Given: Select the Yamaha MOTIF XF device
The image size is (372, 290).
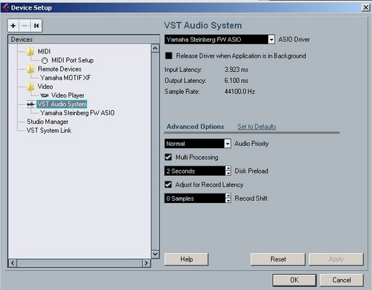Looking at the screenshot, I should pos(65,77).
